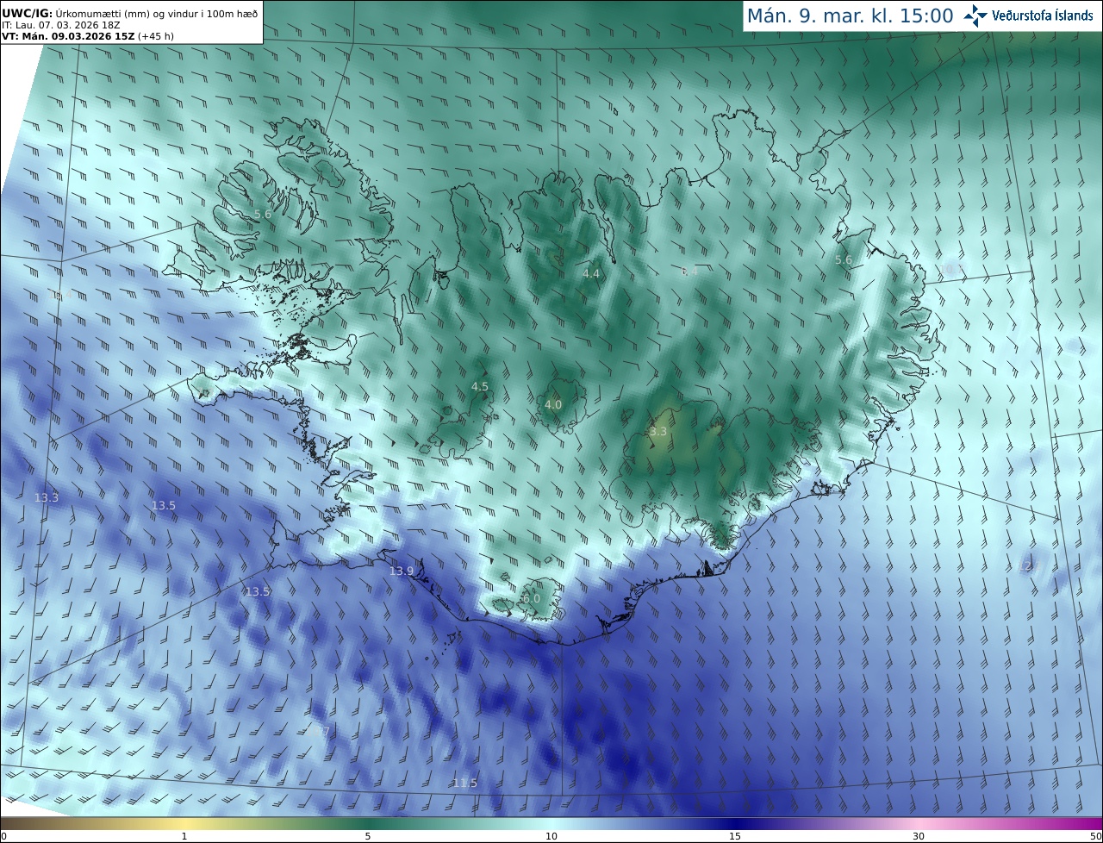
Task: Click the VT: Mán. 09.03.2026 15Z line
Action: coord(87,36)
